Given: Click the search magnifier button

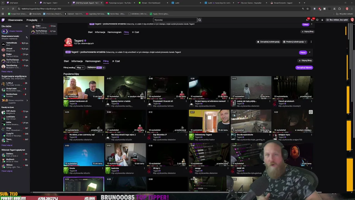Looking at the screenshot, I should 199,20.
